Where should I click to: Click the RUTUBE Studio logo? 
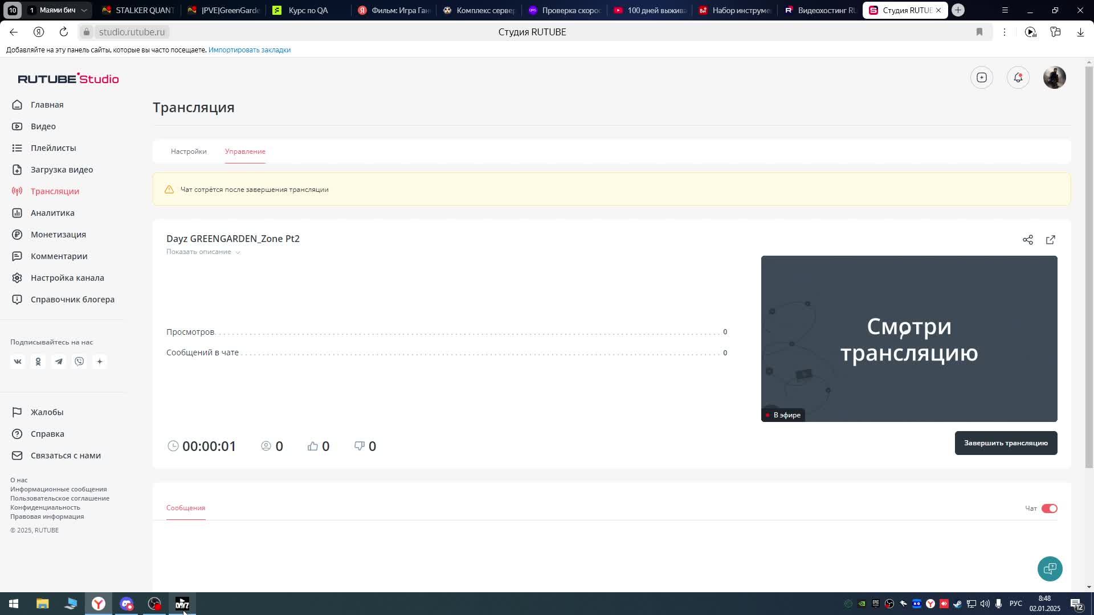point(68,79)
